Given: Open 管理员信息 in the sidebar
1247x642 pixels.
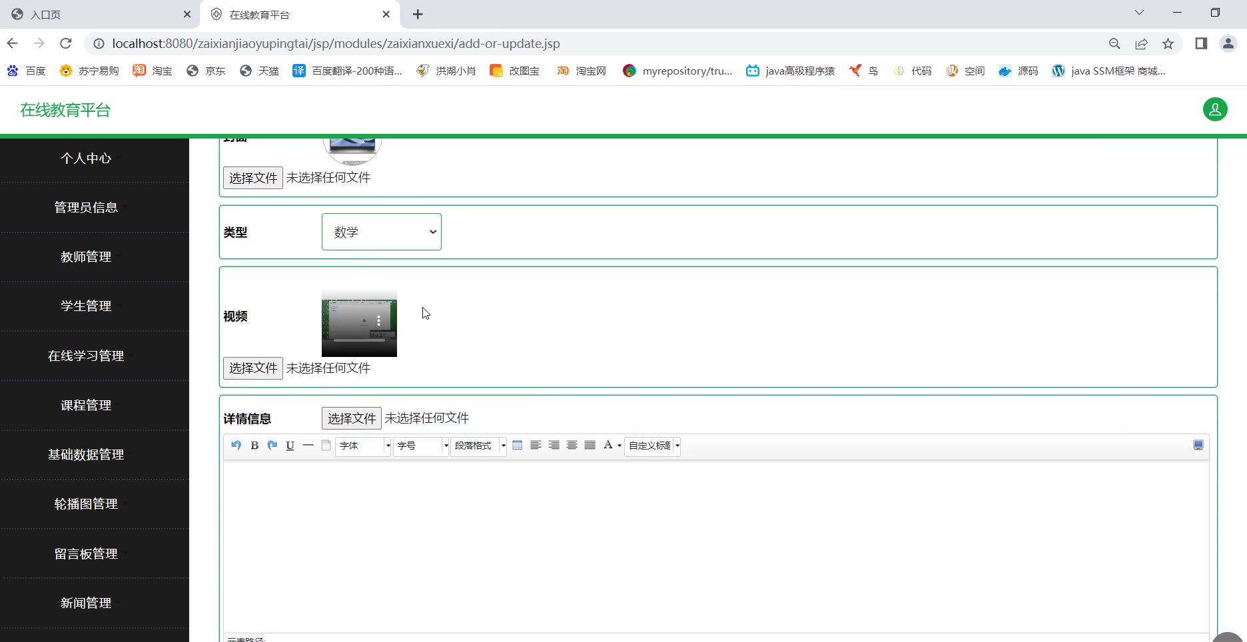Looking at the screenshot, I should click(x=86, y=207).
